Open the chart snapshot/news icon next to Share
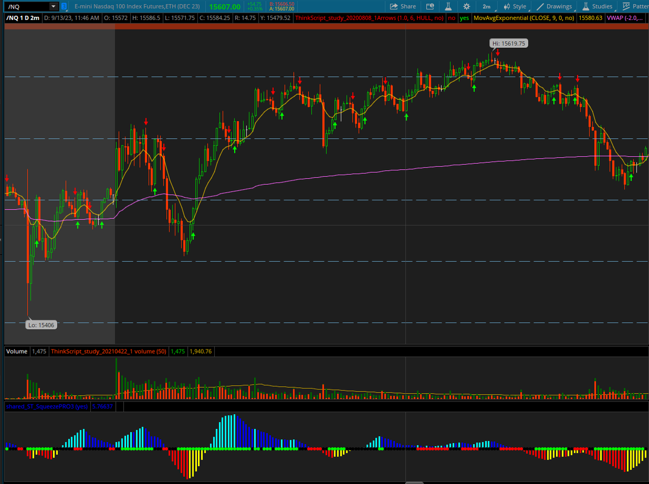 [430, 6]
